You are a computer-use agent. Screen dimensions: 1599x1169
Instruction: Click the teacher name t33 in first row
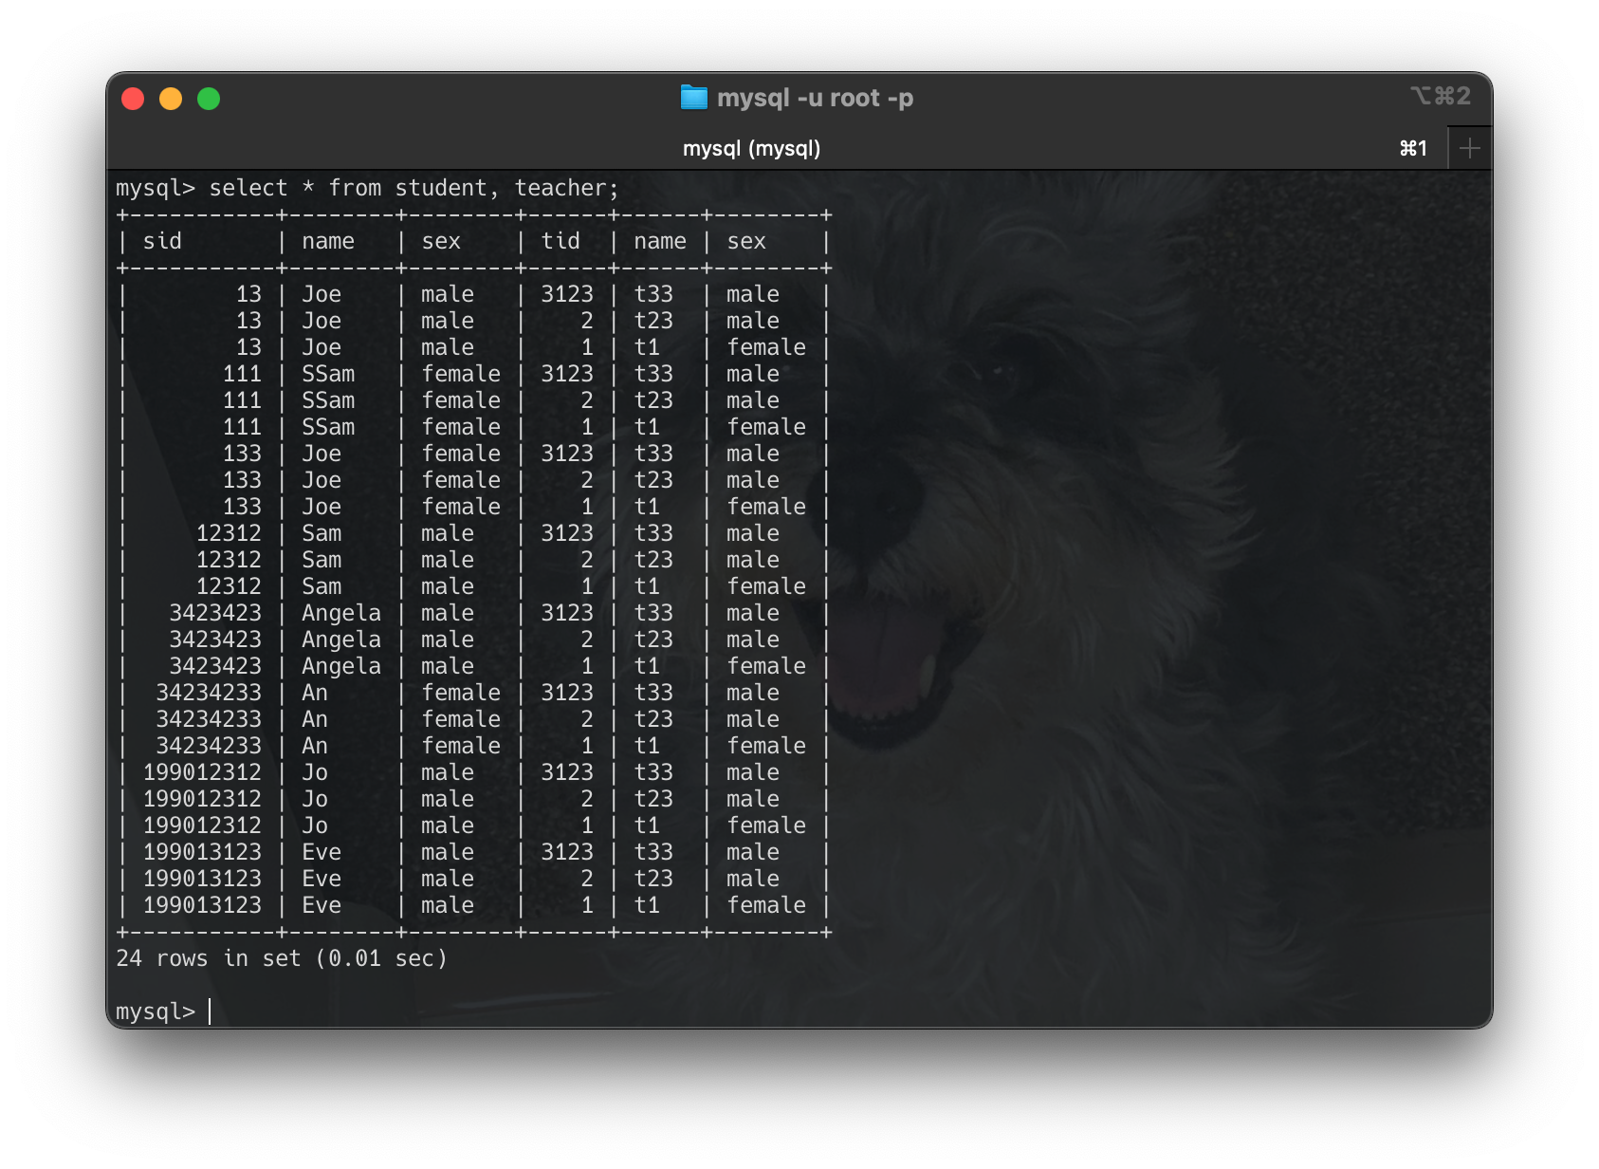click(x=658, y=294)
